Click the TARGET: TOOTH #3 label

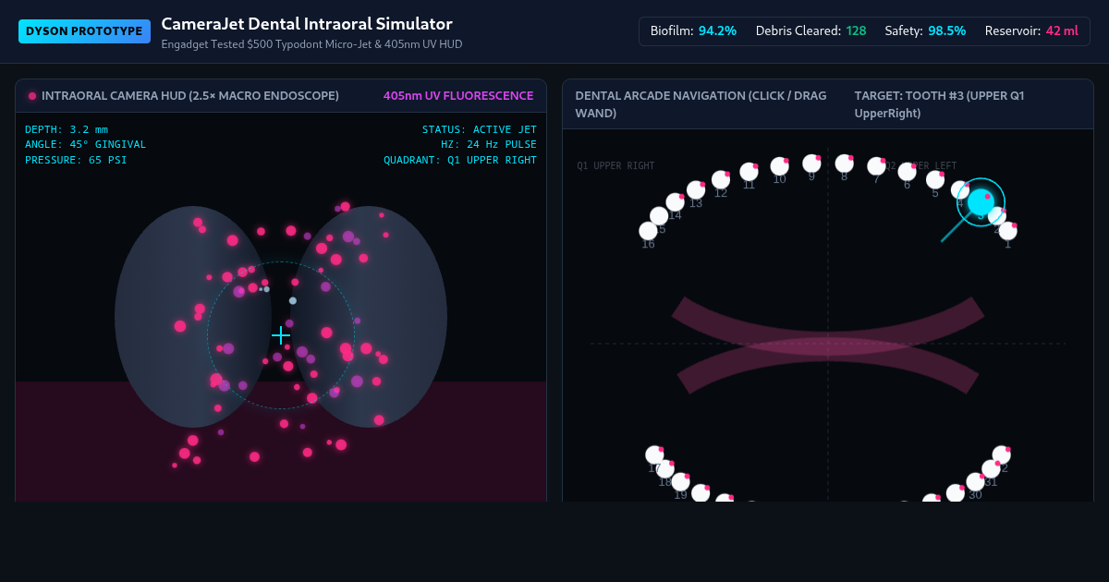(x=939, y=104)
